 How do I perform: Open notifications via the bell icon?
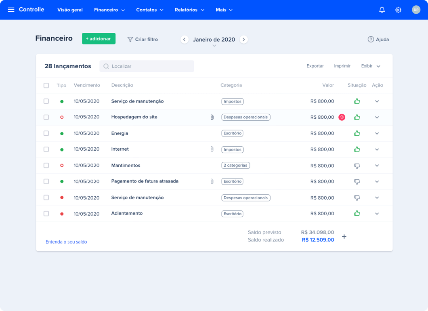[x=382, y=9]
